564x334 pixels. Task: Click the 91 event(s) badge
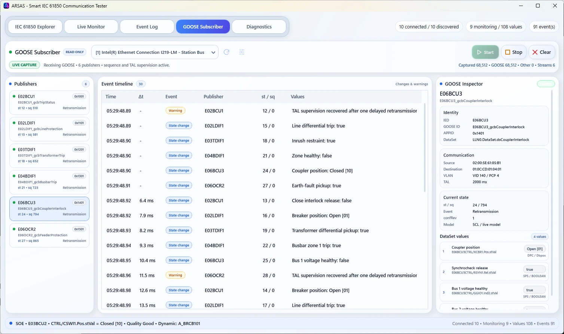[x=544, y=27]
